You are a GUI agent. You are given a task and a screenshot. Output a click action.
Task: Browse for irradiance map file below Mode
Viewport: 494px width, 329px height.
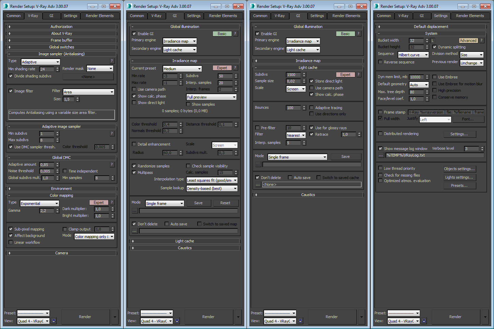coord(135,211)
